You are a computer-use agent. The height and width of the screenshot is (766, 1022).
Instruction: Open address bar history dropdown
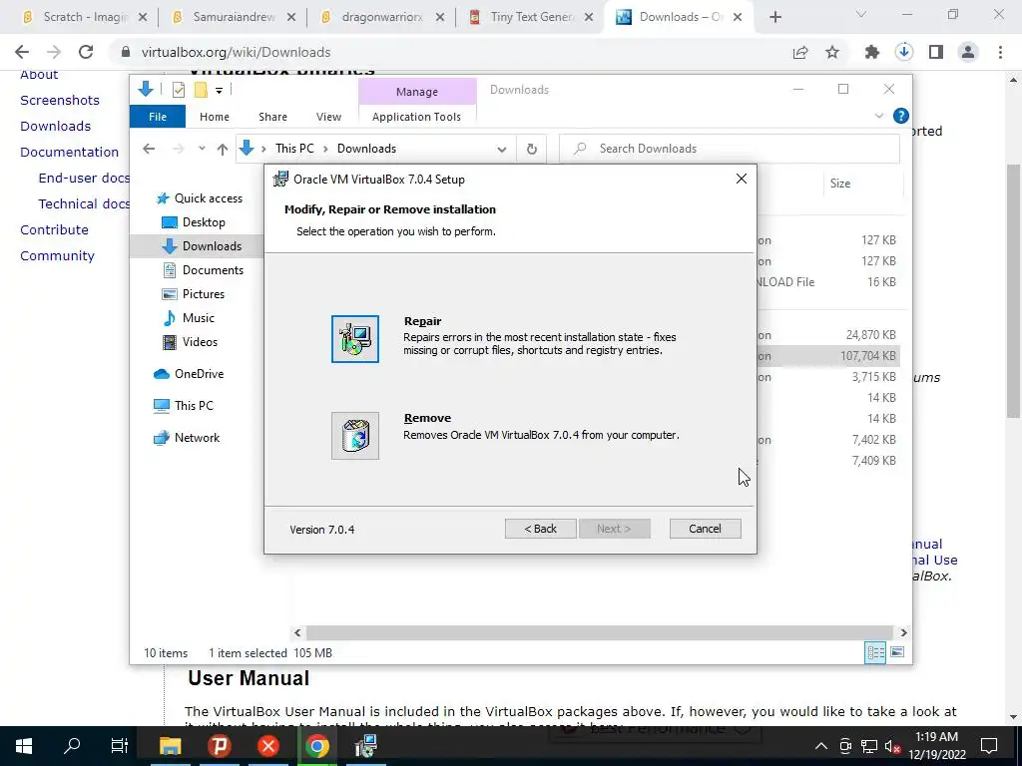pyautogui.click(x=501, y=150)
